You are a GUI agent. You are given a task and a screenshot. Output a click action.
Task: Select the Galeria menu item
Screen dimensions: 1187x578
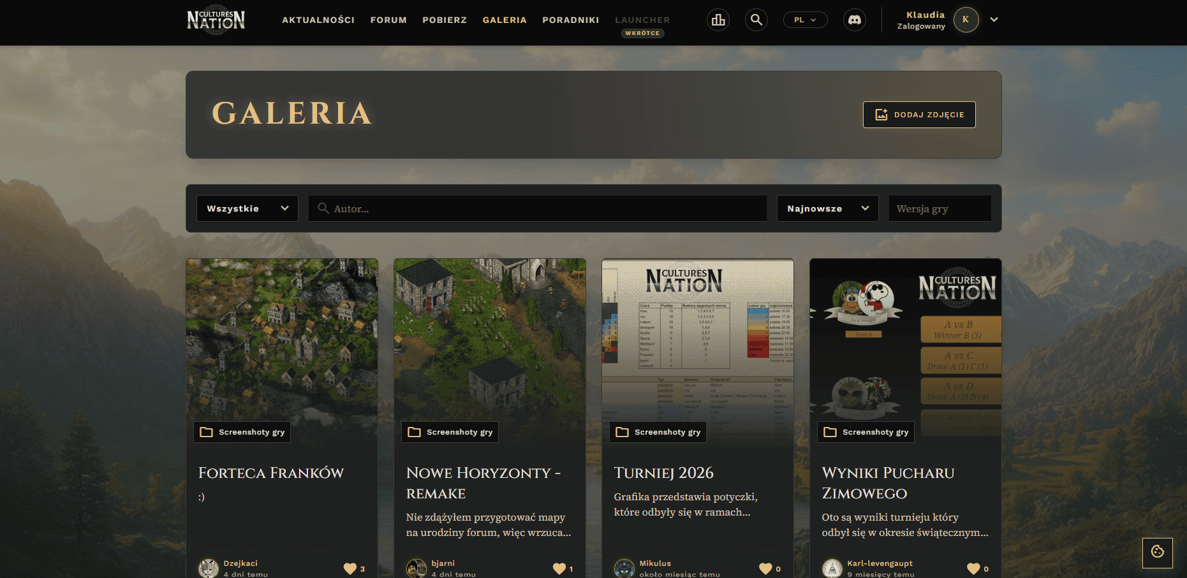pyautogui.click(x=505, y=20)
